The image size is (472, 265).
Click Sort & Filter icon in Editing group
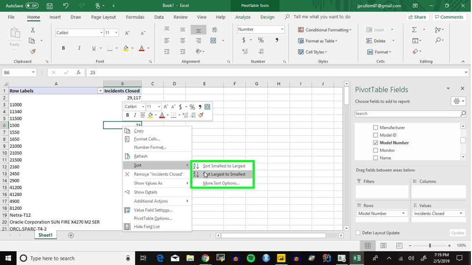[438, 30]
